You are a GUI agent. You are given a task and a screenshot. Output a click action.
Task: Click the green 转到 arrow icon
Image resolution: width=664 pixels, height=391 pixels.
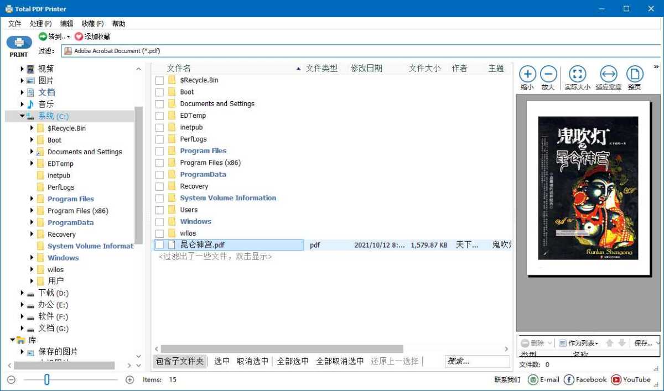coord(43,37)
